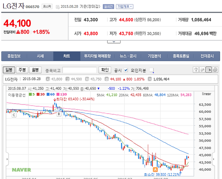Viewport: 222px width, 179px height.
Task: Open the 기업분석 tab
Action: point(154,56)
